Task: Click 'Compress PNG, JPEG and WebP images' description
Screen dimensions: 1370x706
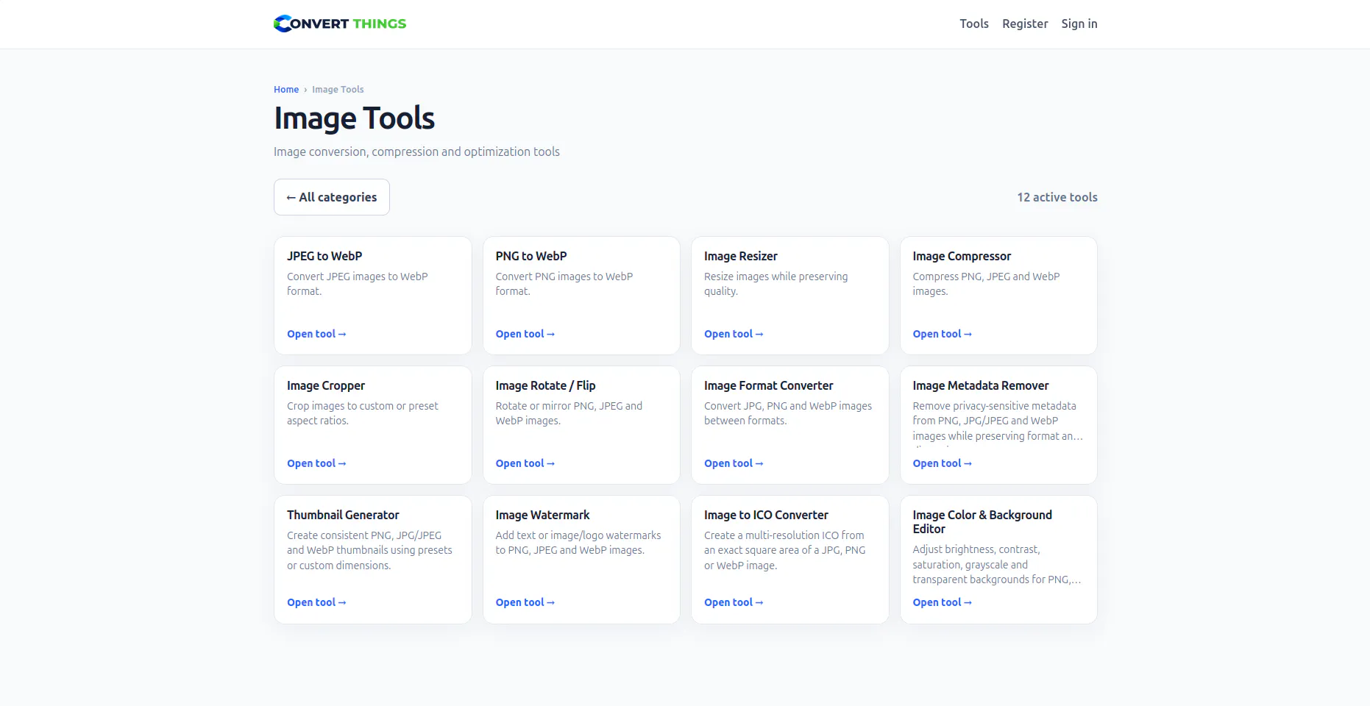Action: (986, 284)
